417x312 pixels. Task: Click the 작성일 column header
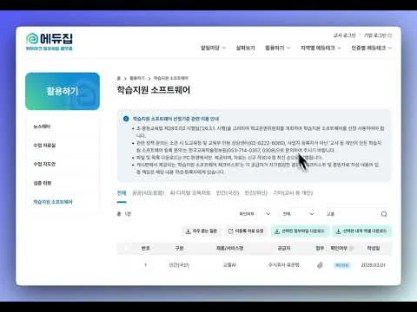tap(374, 248)
